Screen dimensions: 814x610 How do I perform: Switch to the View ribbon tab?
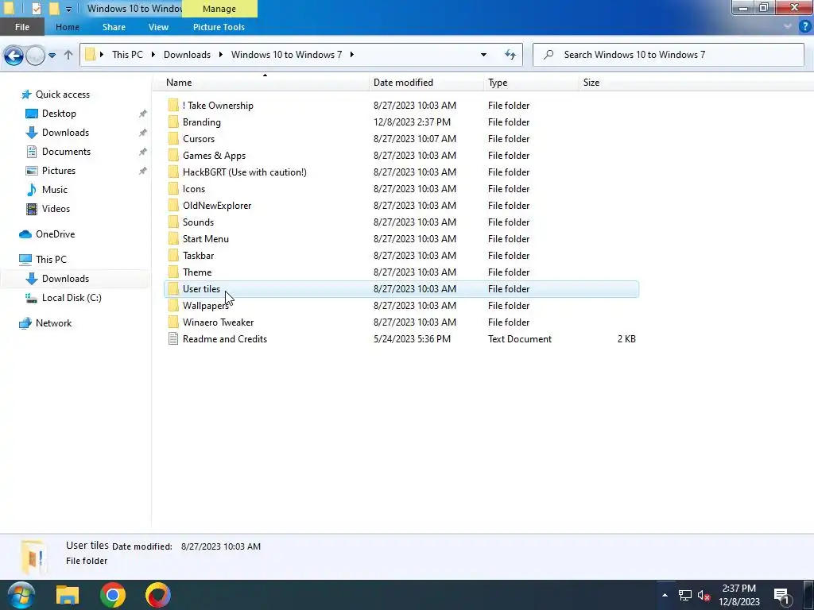pos(158,27)
